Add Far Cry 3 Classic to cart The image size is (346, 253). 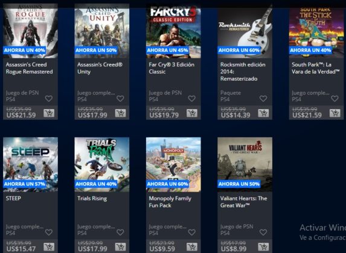tap(192, 113)
